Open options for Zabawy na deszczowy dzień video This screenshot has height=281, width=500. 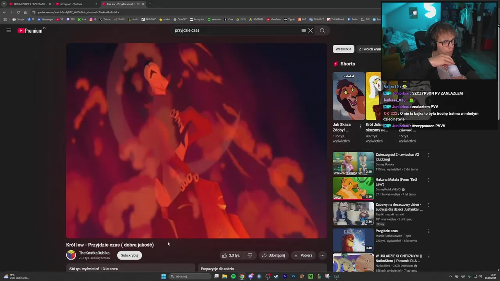(x=429, y=205)
